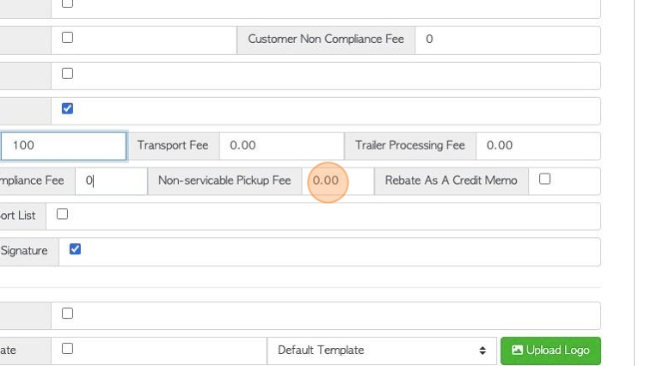Uncheck the checked box above the 100 field
Image resolution: width=657 pixels, height=366 pixels.
(67, 108)
